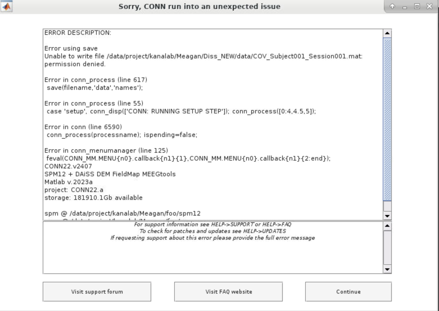Click the 'Sorry, CONN run into' title bar
This screenshot has height=311, width=439.
[199, 6]
